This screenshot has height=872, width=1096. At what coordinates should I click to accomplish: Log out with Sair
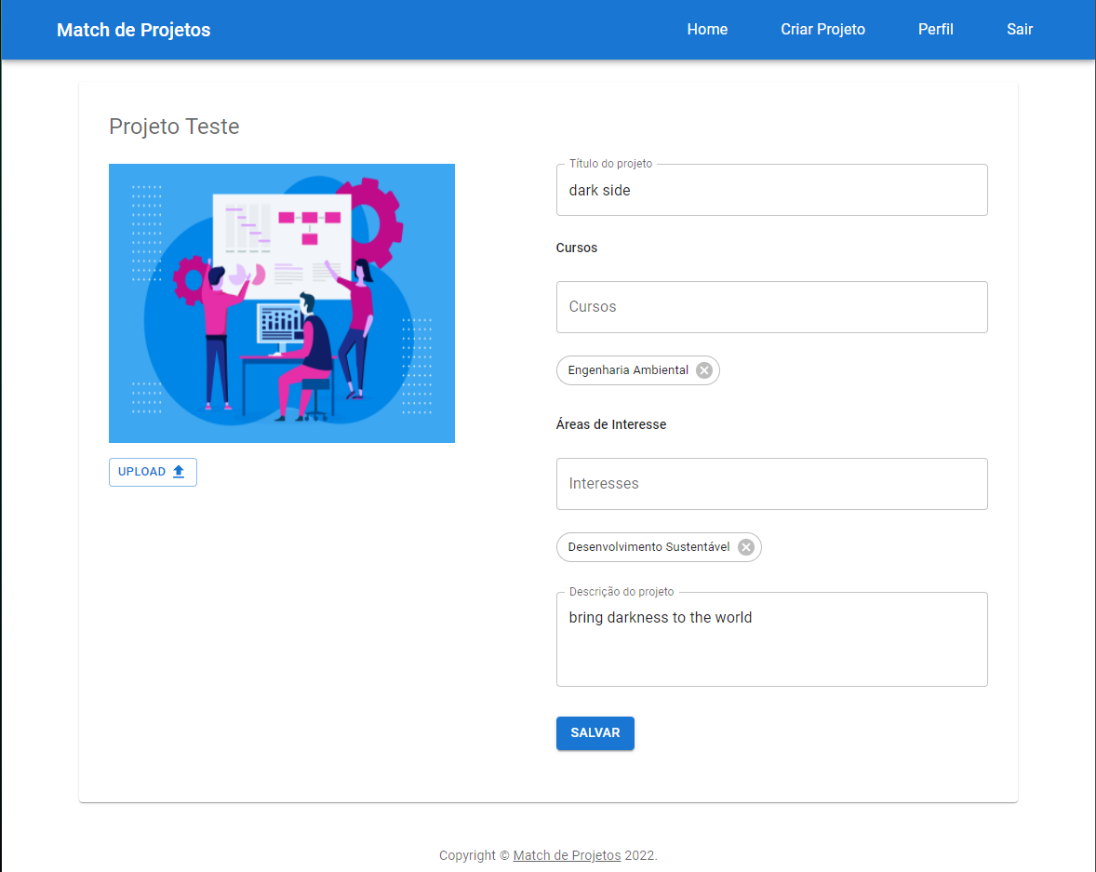coord(1019,30)
